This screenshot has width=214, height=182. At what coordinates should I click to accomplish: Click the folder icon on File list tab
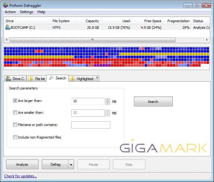pyautogui.click(x=31, y=78)
